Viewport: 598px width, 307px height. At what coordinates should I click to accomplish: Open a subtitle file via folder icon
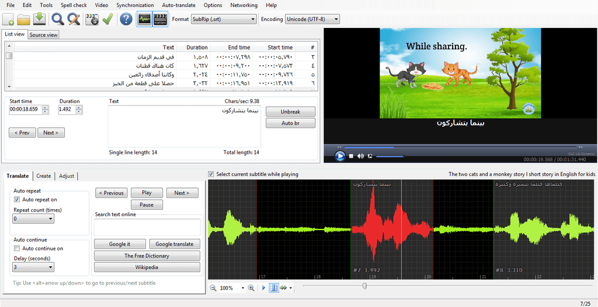(x=23, y=19)
